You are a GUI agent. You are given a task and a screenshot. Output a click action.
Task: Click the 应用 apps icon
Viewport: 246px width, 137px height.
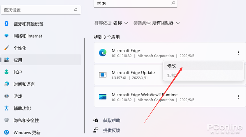[6, 60]
